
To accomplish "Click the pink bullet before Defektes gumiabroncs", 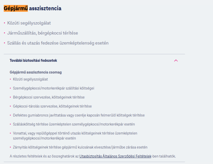I will (x=10, y=115).
